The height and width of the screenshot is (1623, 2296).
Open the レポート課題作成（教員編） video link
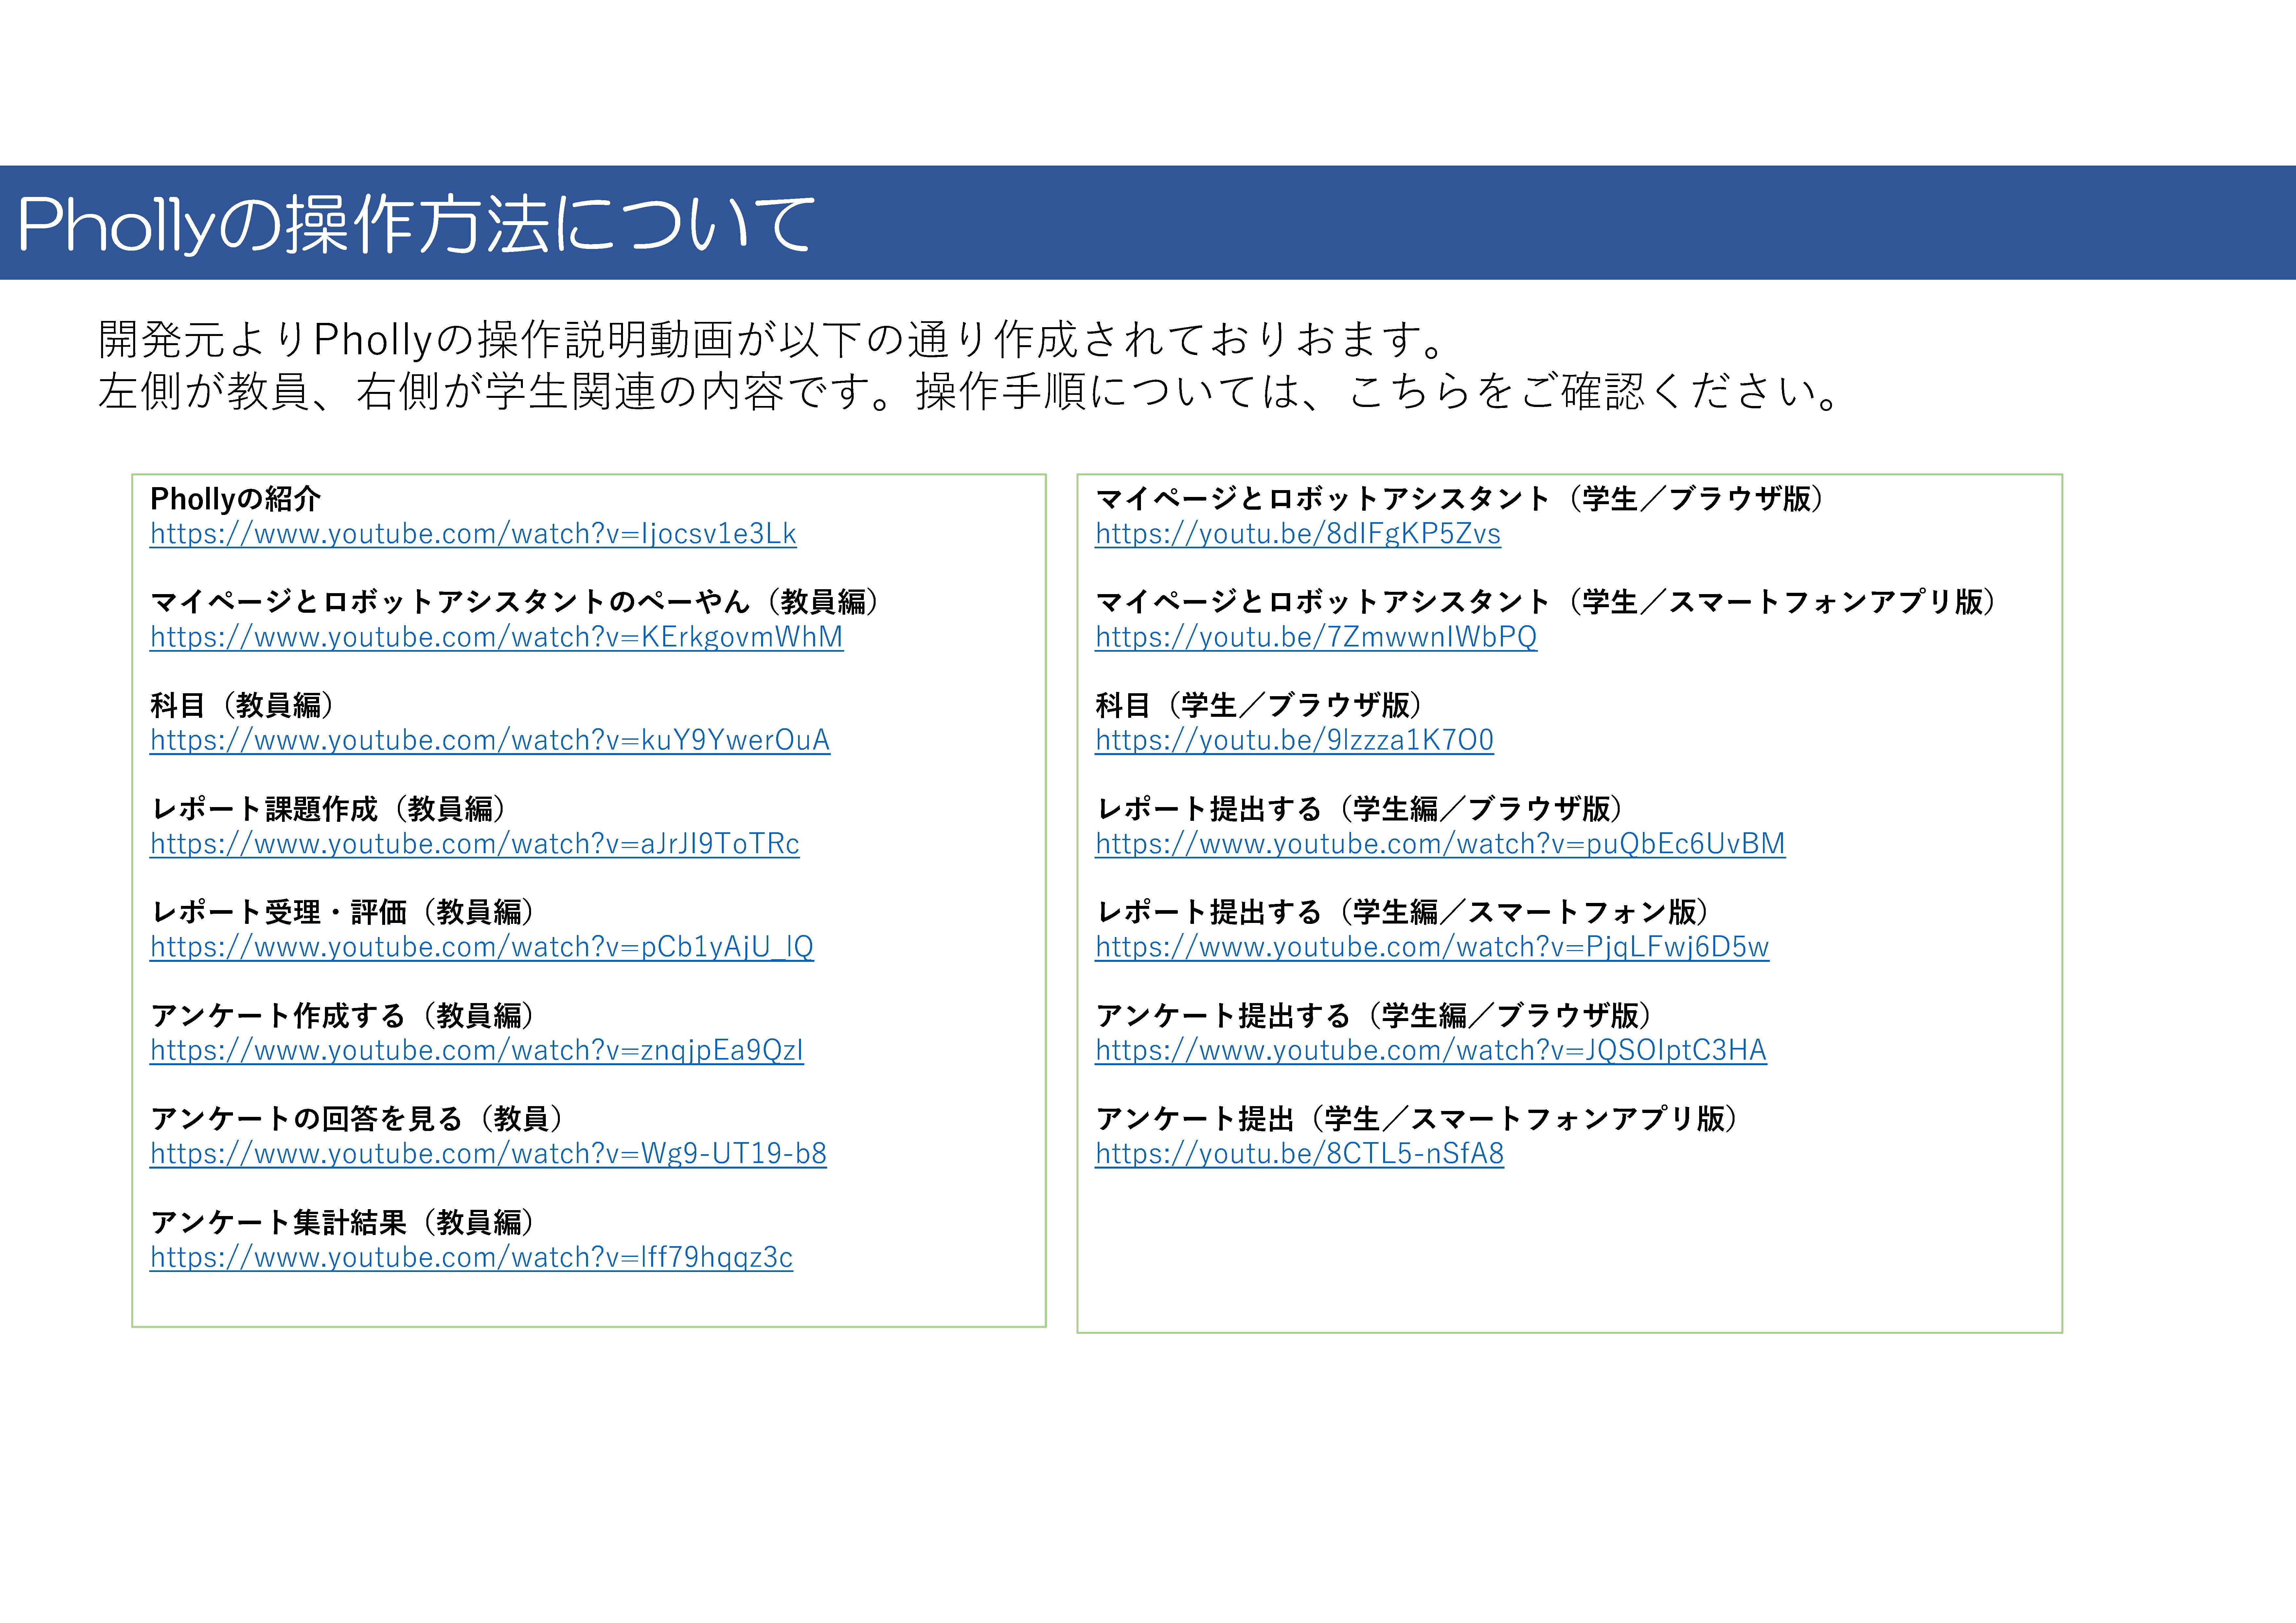point(475,844)
